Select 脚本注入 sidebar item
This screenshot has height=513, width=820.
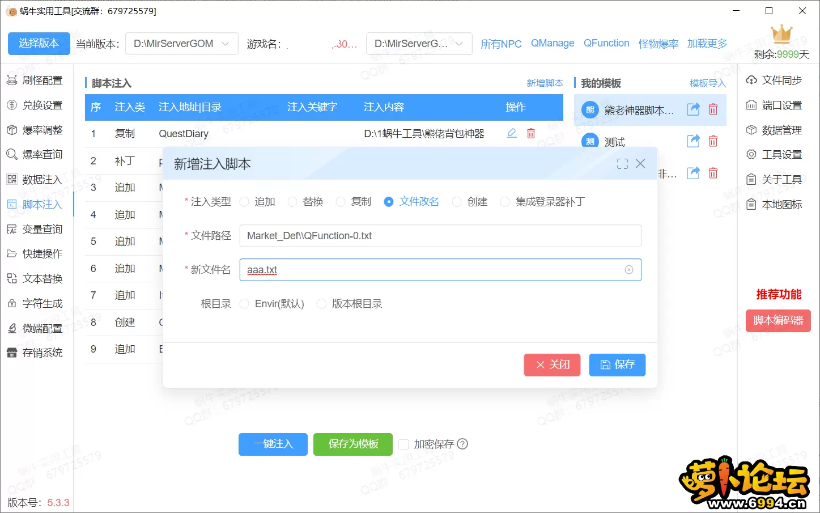click(x=35, y=205)
